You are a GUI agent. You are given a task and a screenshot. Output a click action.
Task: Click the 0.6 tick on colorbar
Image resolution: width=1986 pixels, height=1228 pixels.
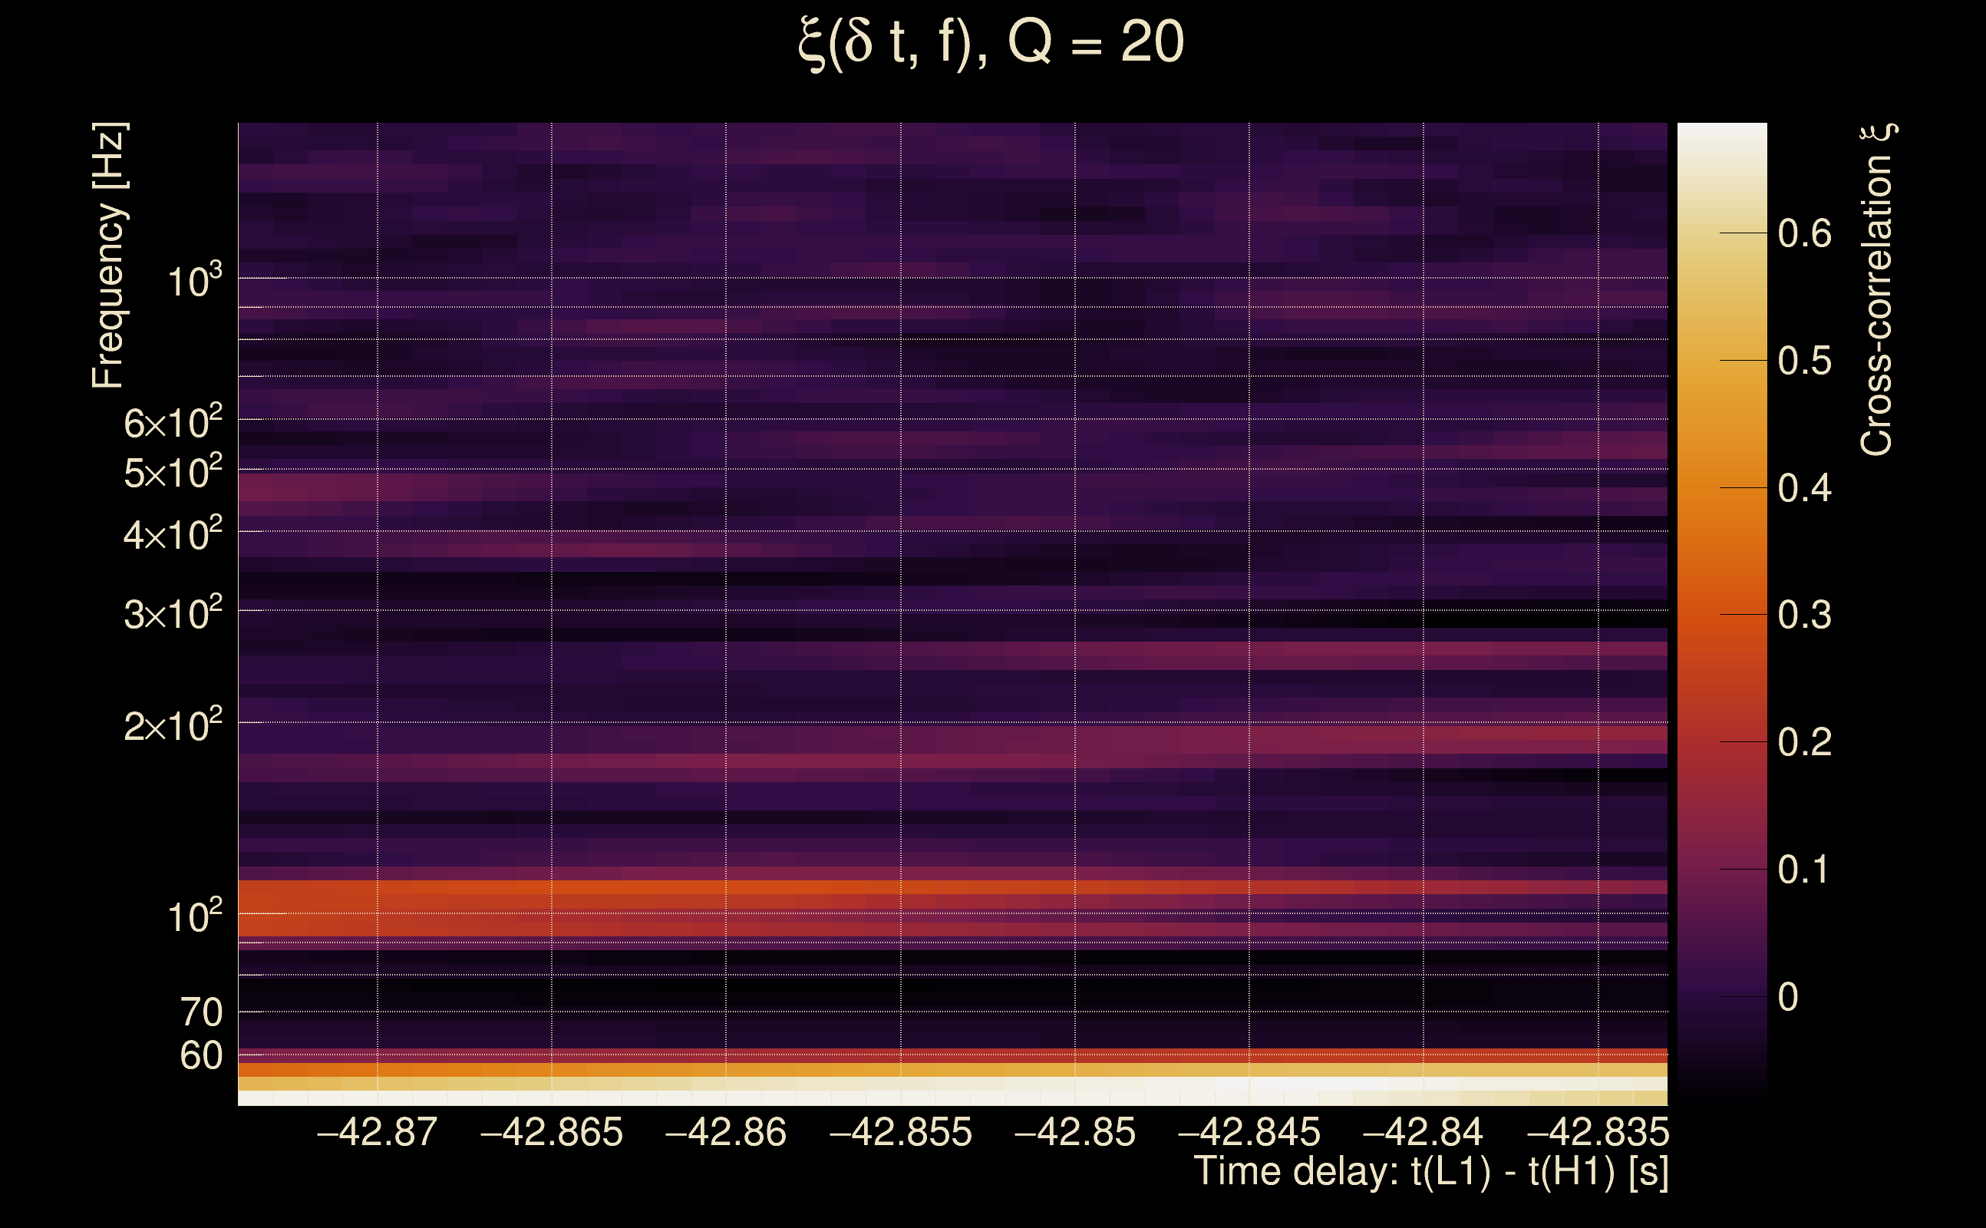tap(1804, 234)
